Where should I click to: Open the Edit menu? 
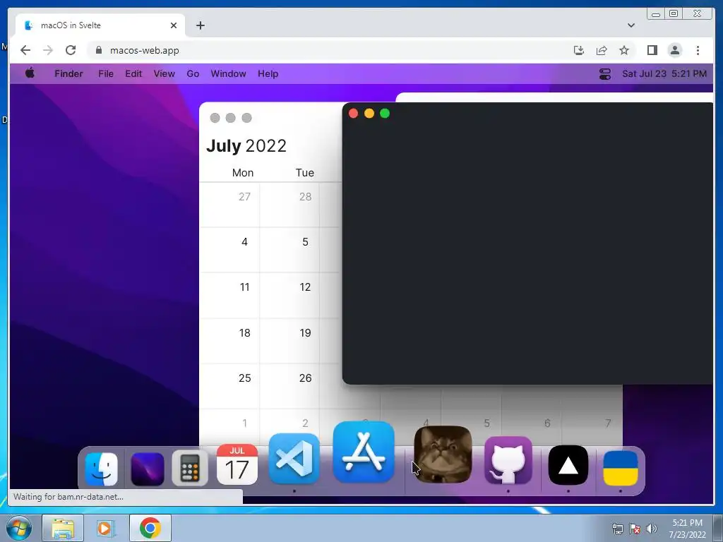point(133,73)
